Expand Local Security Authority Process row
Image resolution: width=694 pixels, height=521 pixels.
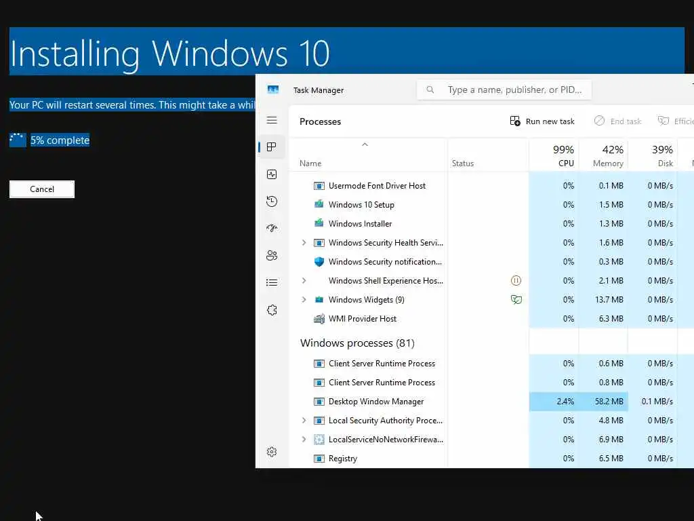tap(304, 421)
